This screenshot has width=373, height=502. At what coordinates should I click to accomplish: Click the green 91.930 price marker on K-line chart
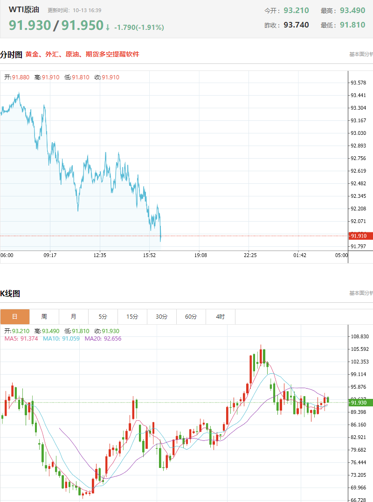click(360, 403)
